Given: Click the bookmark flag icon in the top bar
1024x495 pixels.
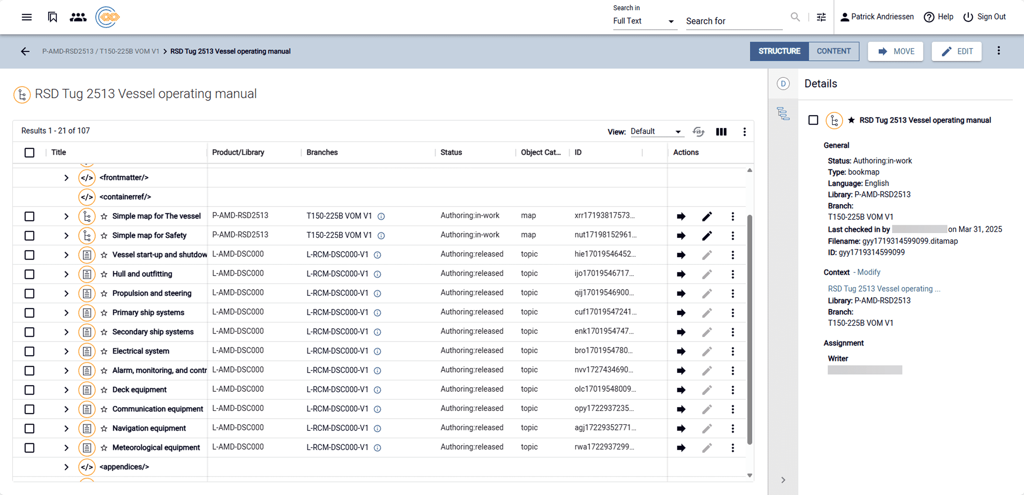Looking at the screenshot, I should click(52, 17).
